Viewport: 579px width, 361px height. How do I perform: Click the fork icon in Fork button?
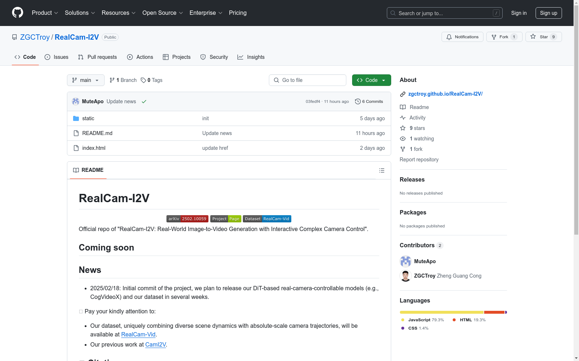[494, 37]
